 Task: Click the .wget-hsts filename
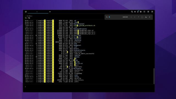(x=78, y=67)
